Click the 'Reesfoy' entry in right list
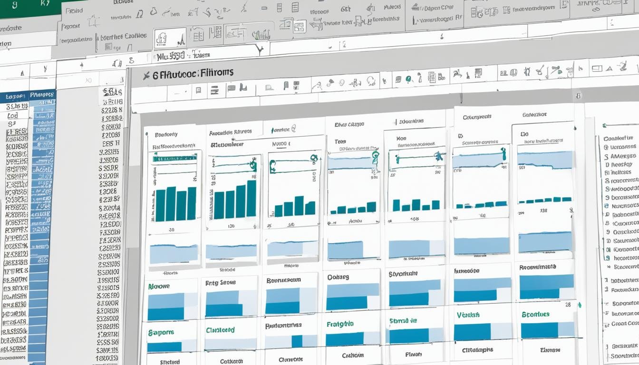Image resolution: width=639 pixels, height=365 pixels. coord(621,164)
